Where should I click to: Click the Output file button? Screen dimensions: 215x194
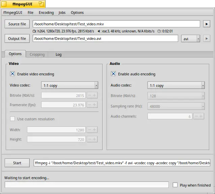coord(17,39)
